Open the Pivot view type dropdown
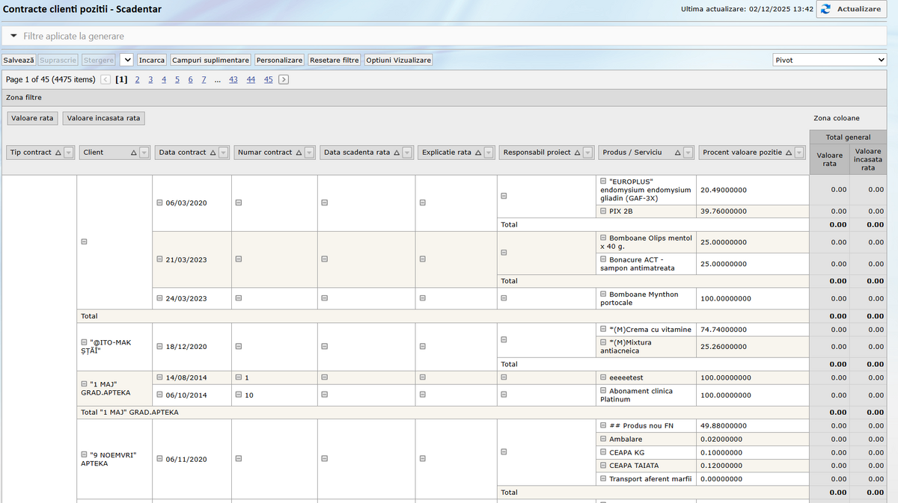The width and height of the screenshot is (898, 503). (829, 60)
